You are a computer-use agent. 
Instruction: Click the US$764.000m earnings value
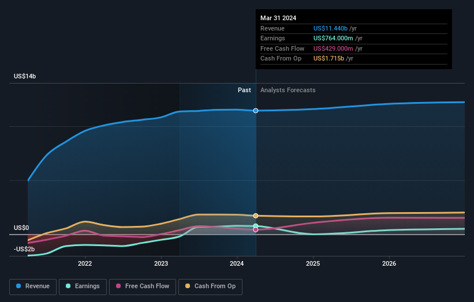pos(333,38)
